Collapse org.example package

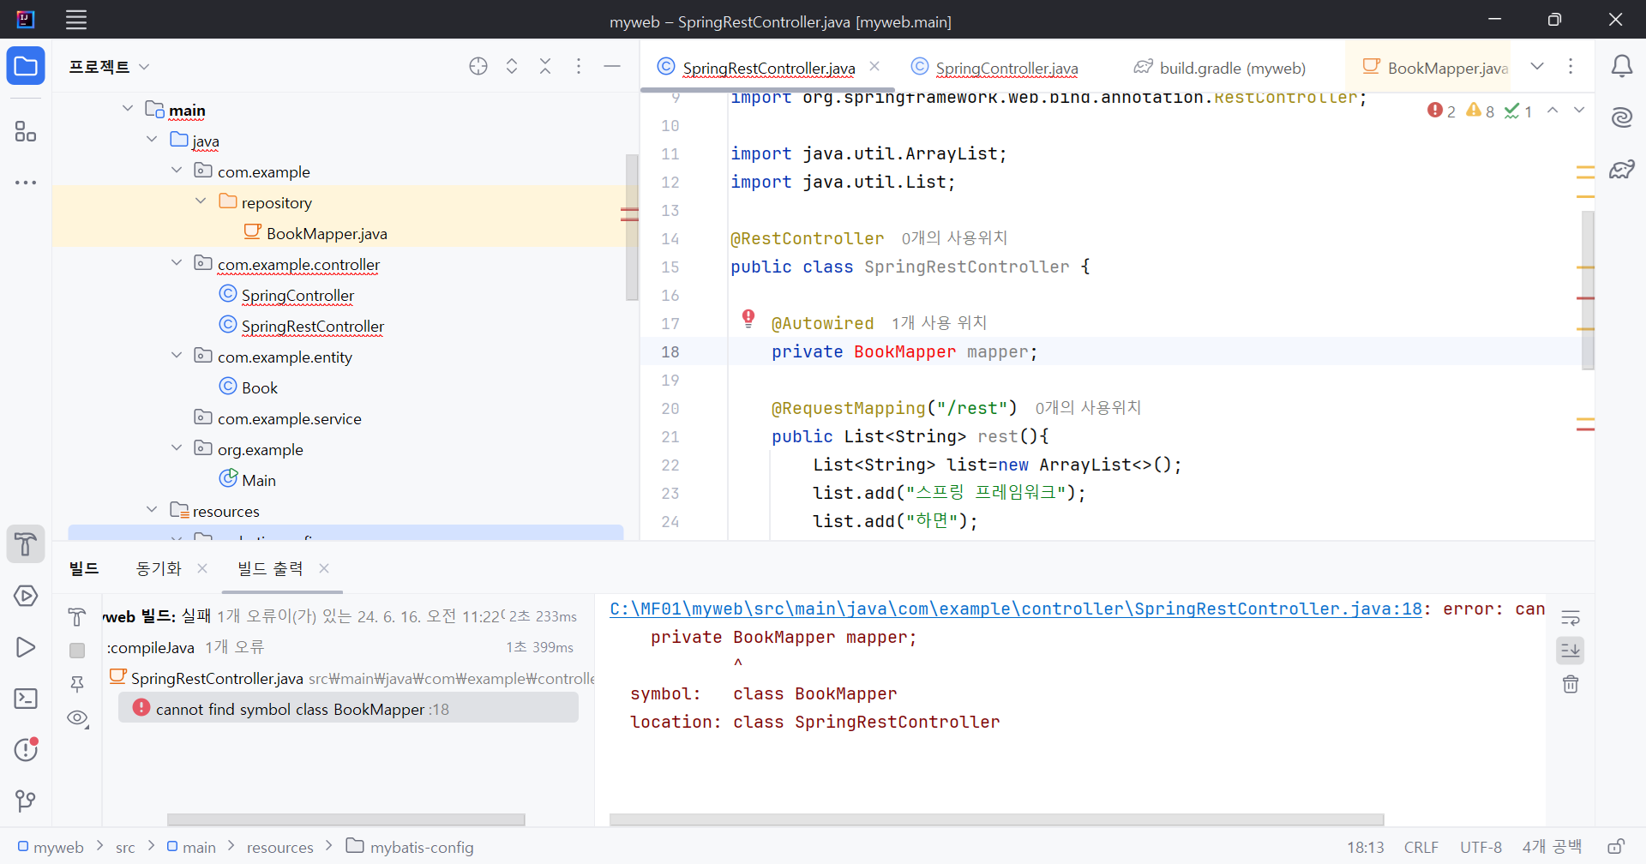(177, 448)
